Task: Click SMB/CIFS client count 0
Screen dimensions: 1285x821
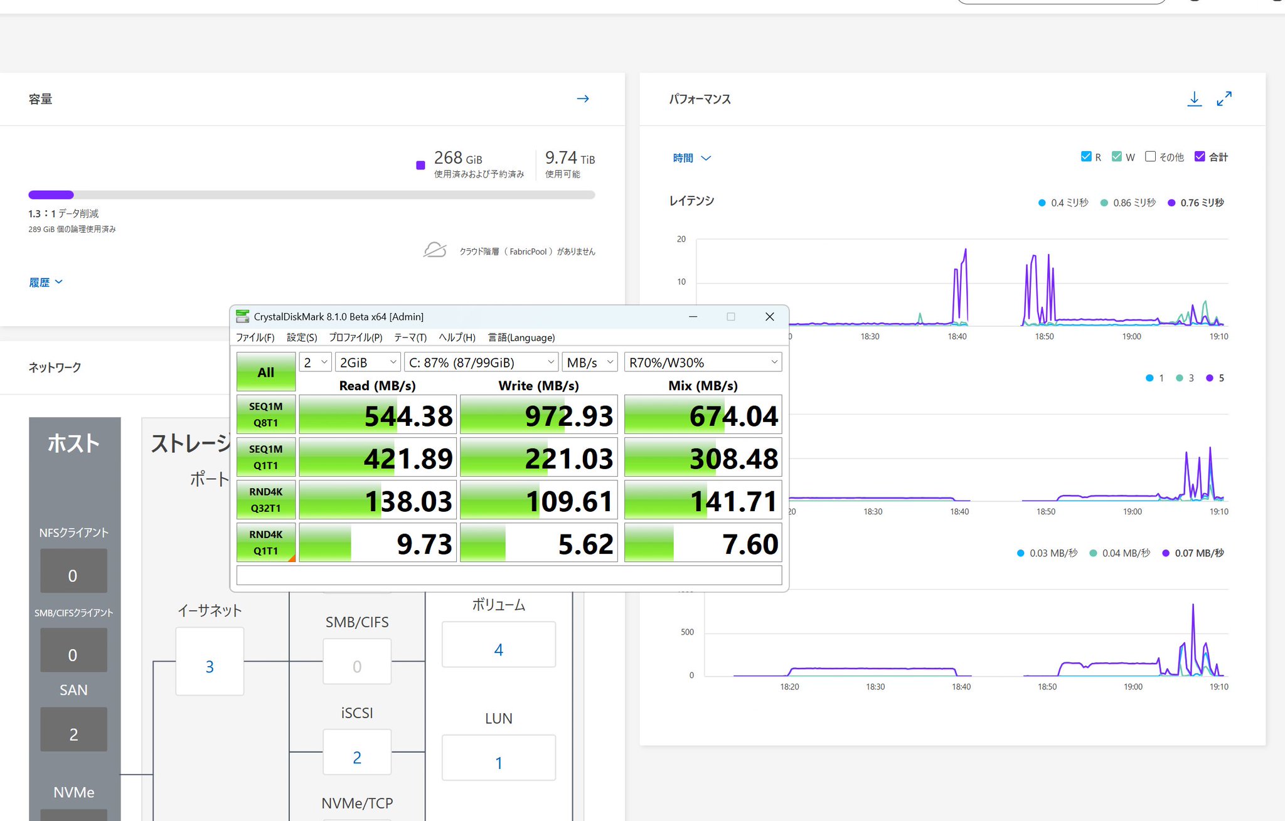Action: click(73, 650)
